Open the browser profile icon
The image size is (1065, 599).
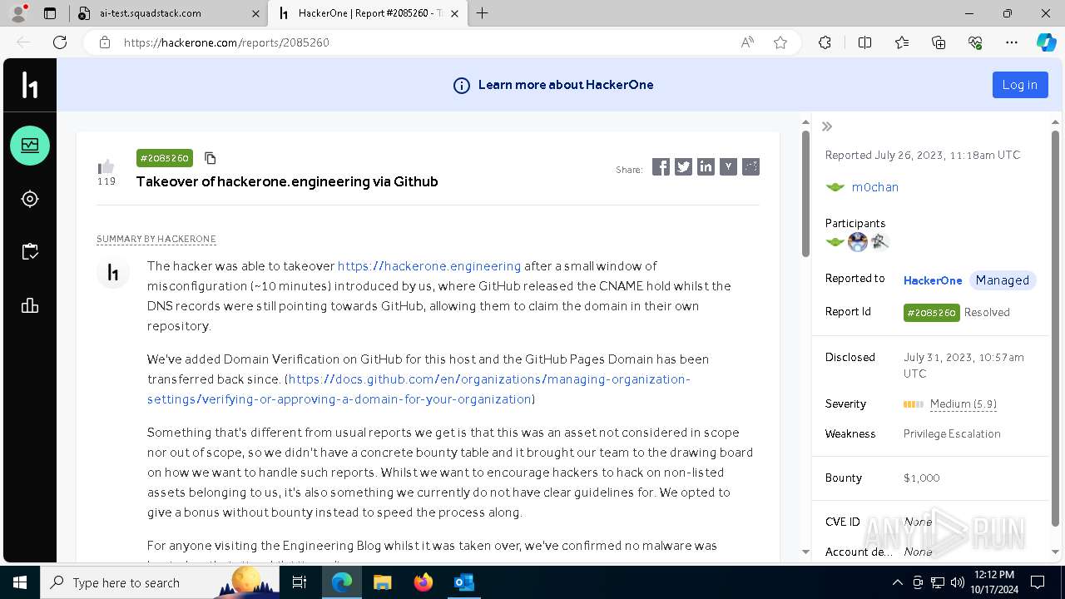click(x=18, y=13)
